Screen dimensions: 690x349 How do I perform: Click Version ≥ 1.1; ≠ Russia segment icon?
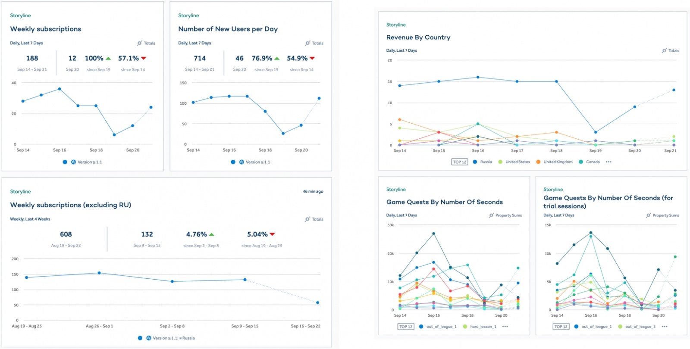point(149,338)
